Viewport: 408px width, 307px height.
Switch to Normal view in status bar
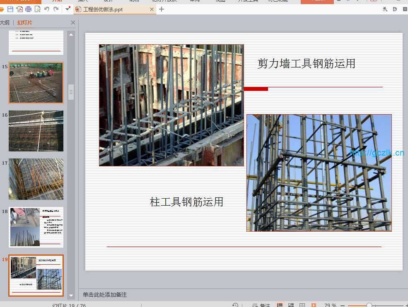280,305
